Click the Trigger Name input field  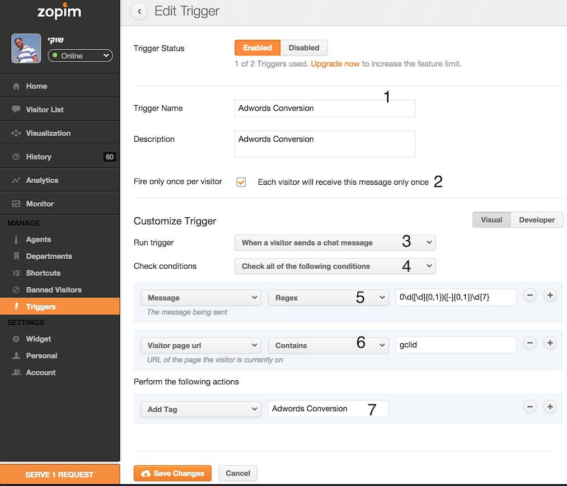coord(325,108)
